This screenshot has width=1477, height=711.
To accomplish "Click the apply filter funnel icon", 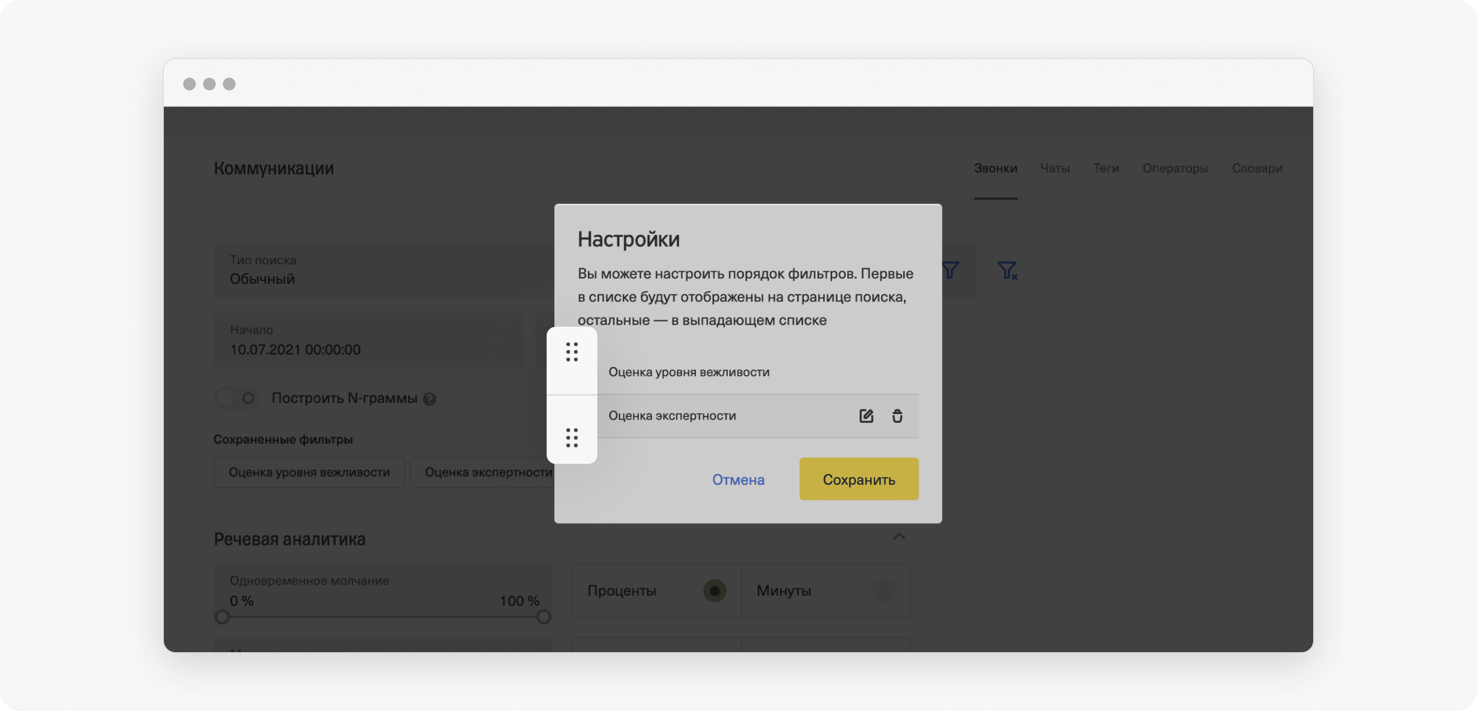I will click(x=950, y=270).
